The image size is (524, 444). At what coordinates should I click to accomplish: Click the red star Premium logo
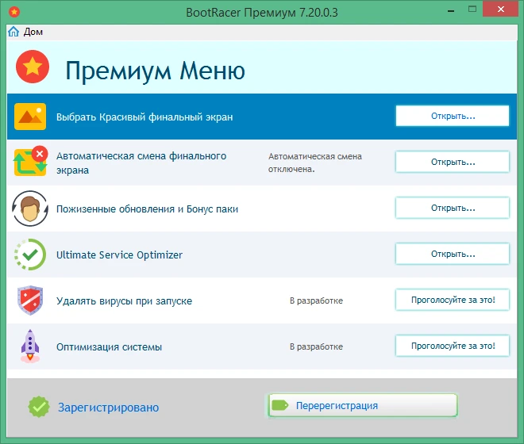(33, 67)
